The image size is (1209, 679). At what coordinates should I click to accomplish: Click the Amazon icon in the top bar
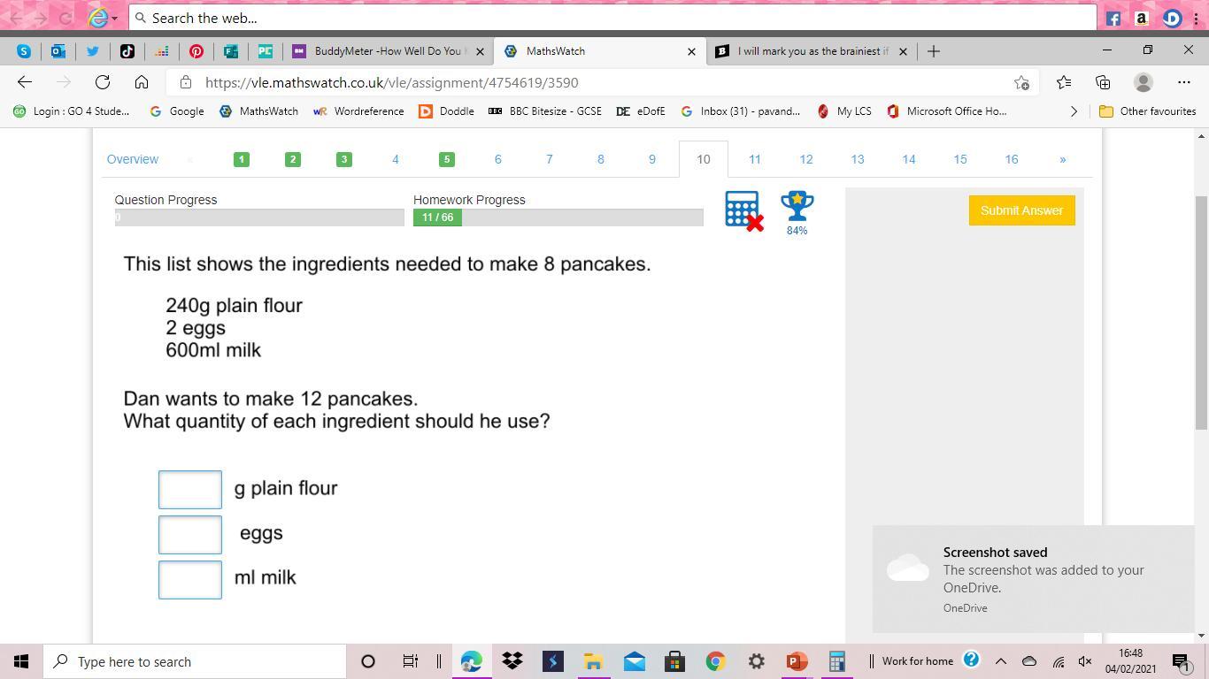click(1142, 18)
